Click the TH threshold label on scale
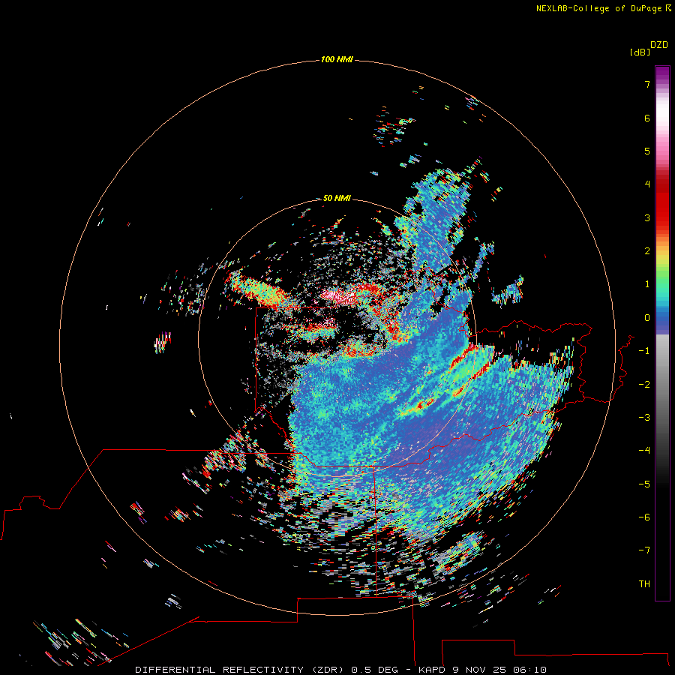The height and width of the screenshot is (675, 675). coord(644,584)
